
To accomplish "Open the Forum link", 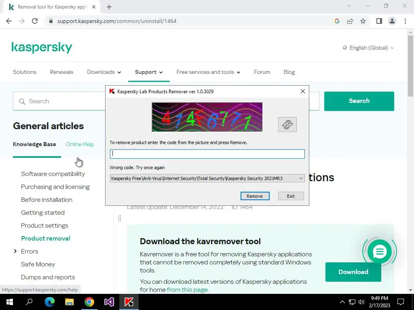I will 262,72.
